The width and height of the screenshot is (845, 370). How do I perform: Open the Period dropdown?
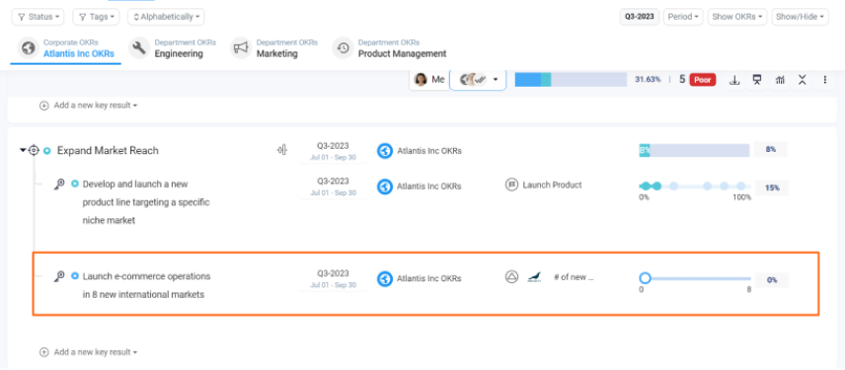click(683, 17)
